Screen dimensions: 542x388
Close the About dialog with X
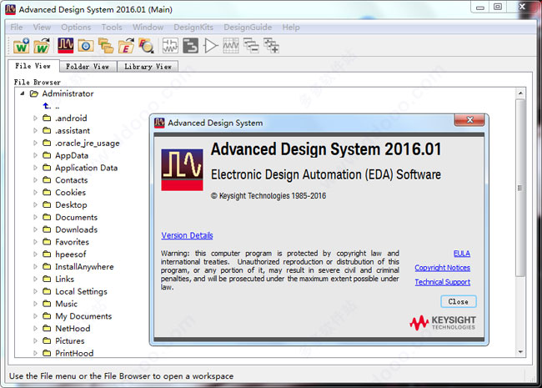click(469, 120)
